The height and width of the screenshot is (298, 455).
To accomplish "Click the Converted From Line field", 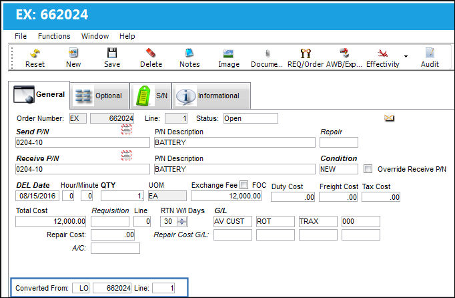I will 163,288.
